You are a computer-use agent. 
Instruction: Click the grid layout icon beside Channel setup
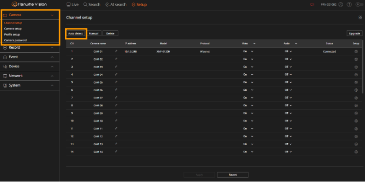point(360,17)
